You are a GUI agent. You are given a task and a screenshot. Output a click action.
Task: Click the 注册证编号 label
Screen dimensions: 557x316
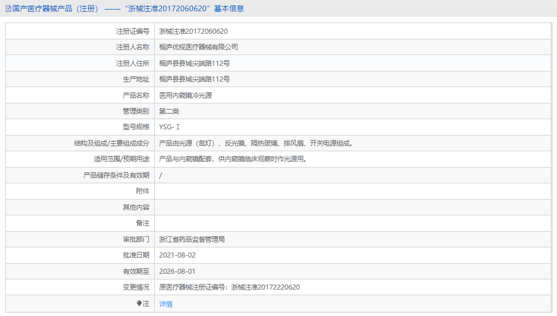[x=133, y=31]
